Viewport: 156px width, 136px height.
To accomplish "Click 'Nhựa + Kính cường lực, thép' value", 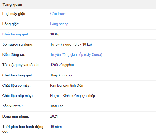I will (72, 96).
